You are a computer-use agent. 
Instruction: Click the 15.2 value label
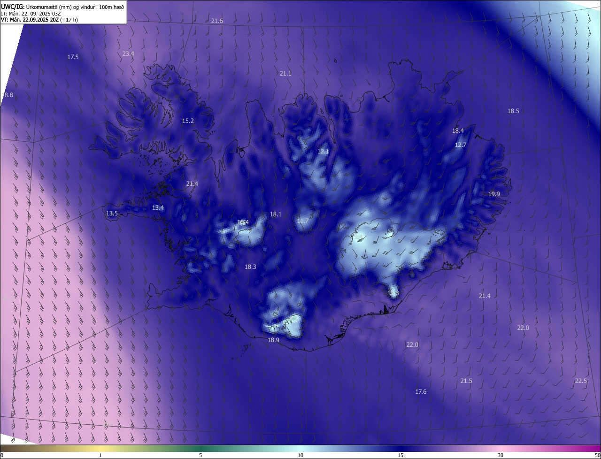[x=188, y=121]
